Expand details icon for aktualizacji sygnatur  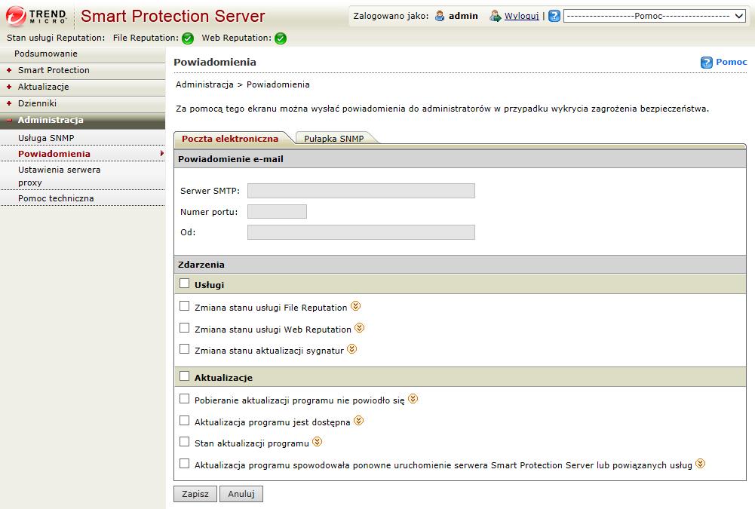(352, 348)
